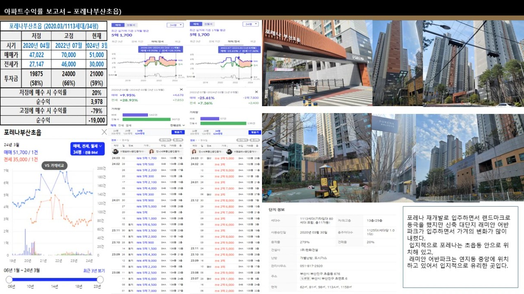Open 비교 tab in left panel
This screenshot has height=294, width=524.
[177, 41]
